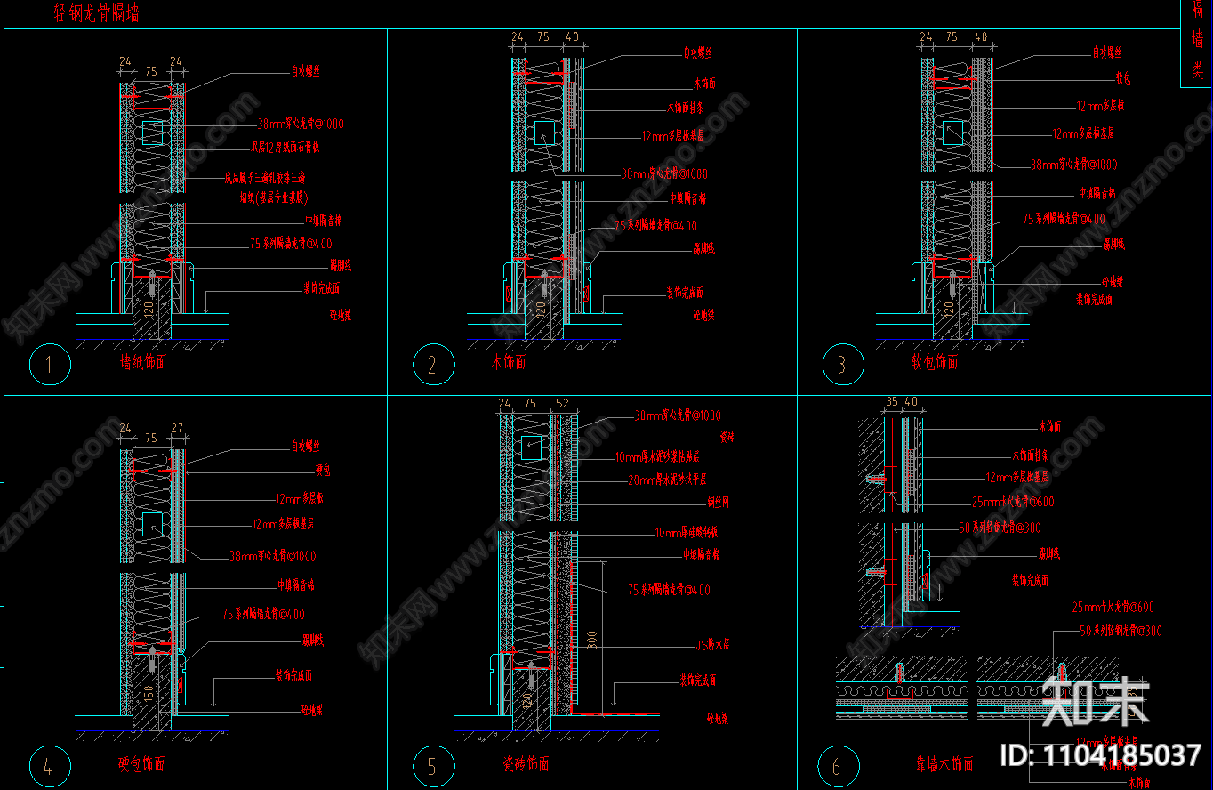The height and width of the screenshot is (790, 1213).
Task: Select '12mm多层板基层' label in detail 2
Action: [x=673, y=137]
